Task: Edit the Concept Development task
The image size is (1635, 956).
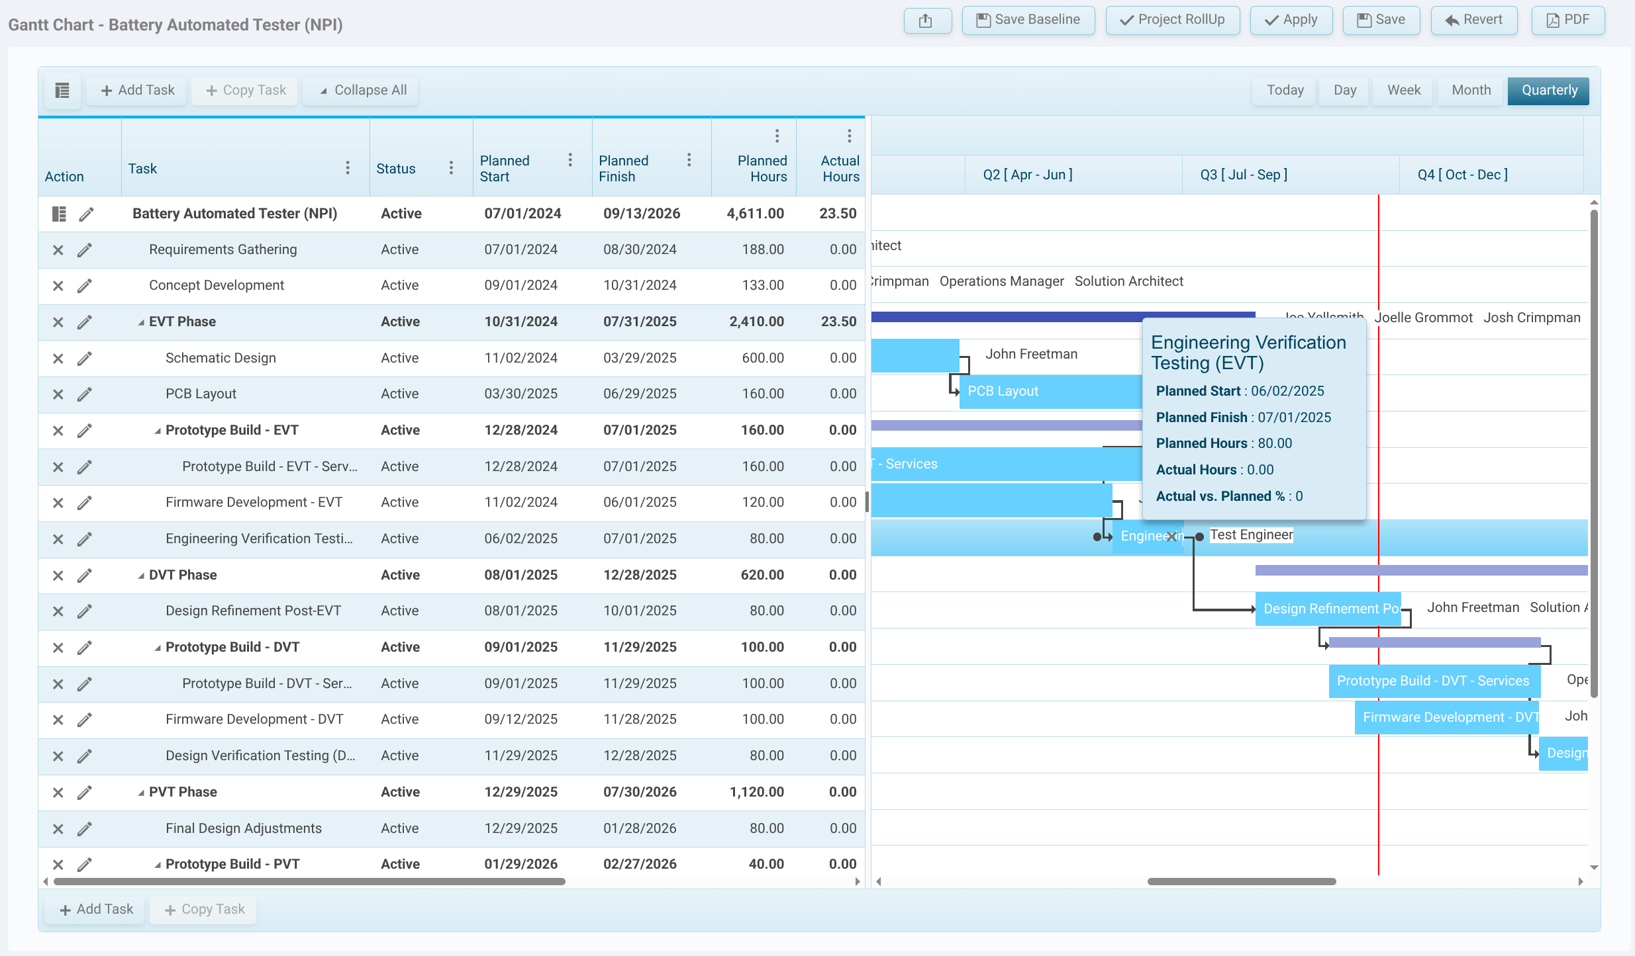Action: click(84, 286)
